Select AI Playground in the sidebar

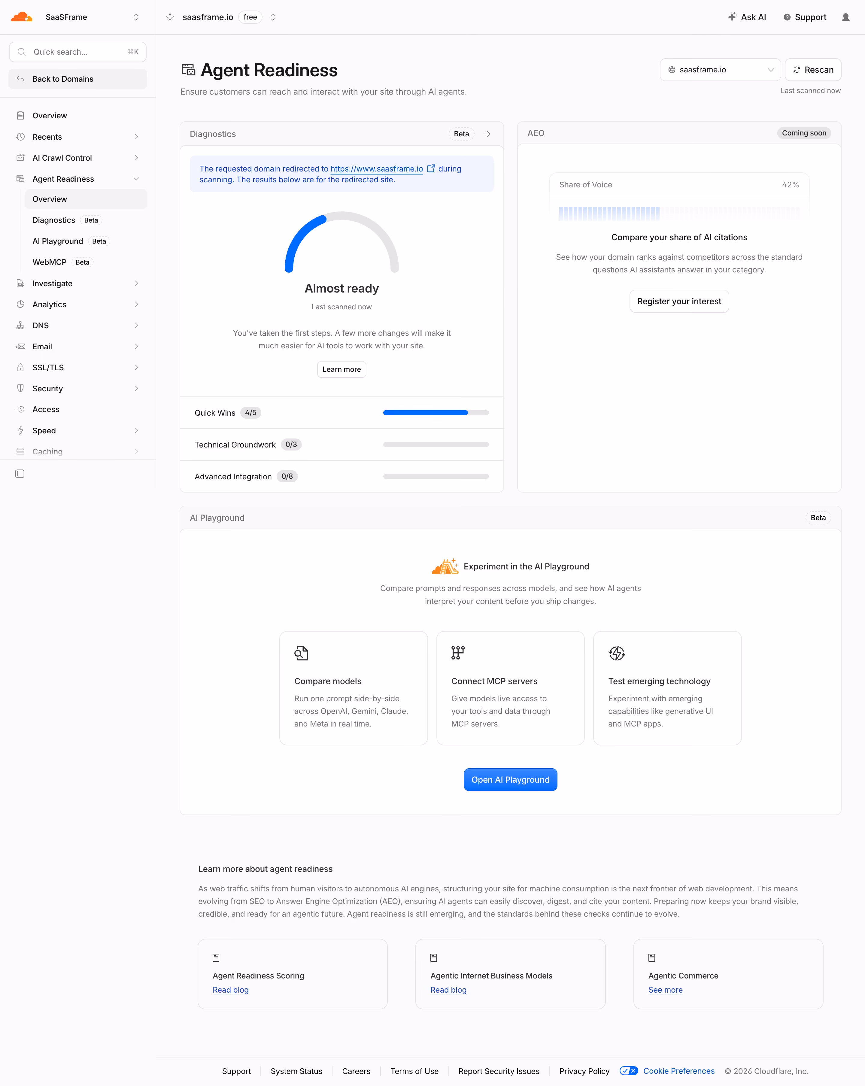[x=86, y=241]
